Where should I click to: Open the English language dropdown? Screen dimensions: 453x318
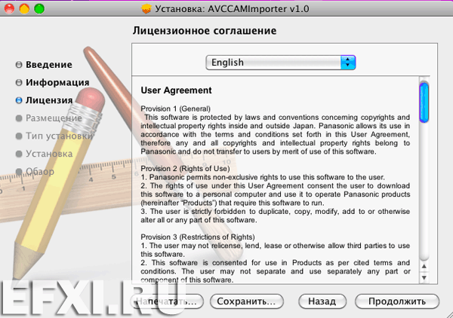point(281,63)
